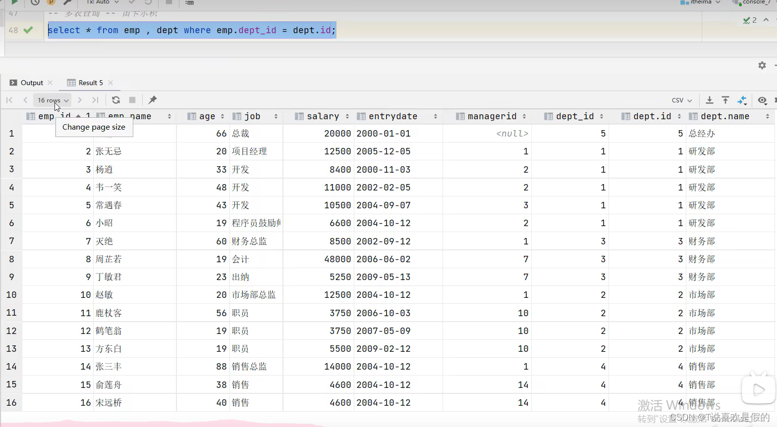
Task: Click the name cell 常遇春
Action: 135,205
